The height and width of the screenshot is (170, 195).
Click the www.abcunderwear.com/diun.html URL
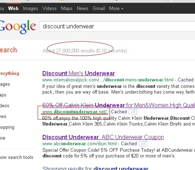(79, 144)
